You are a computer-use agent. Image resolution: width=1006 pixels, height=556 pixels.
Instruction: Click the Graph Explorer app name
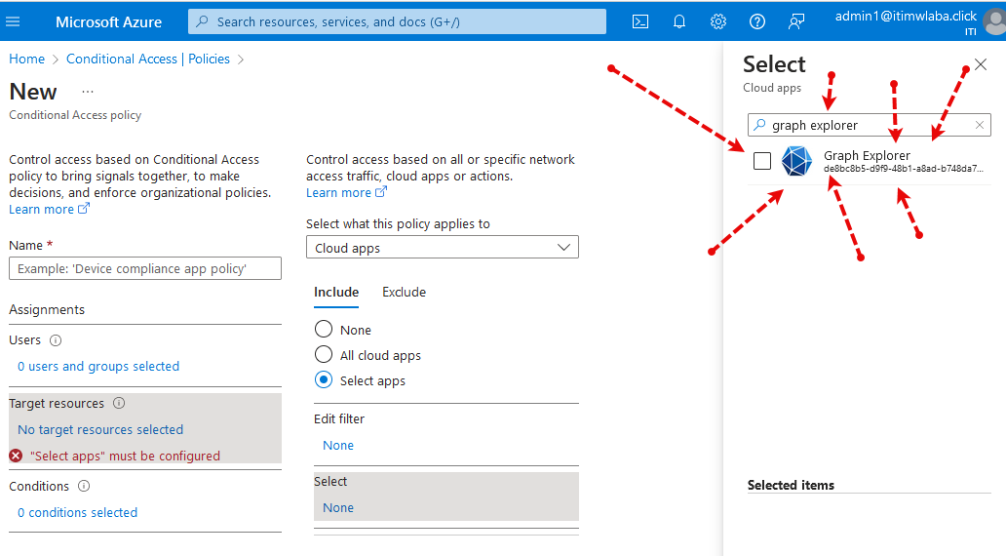click(867, 155)
